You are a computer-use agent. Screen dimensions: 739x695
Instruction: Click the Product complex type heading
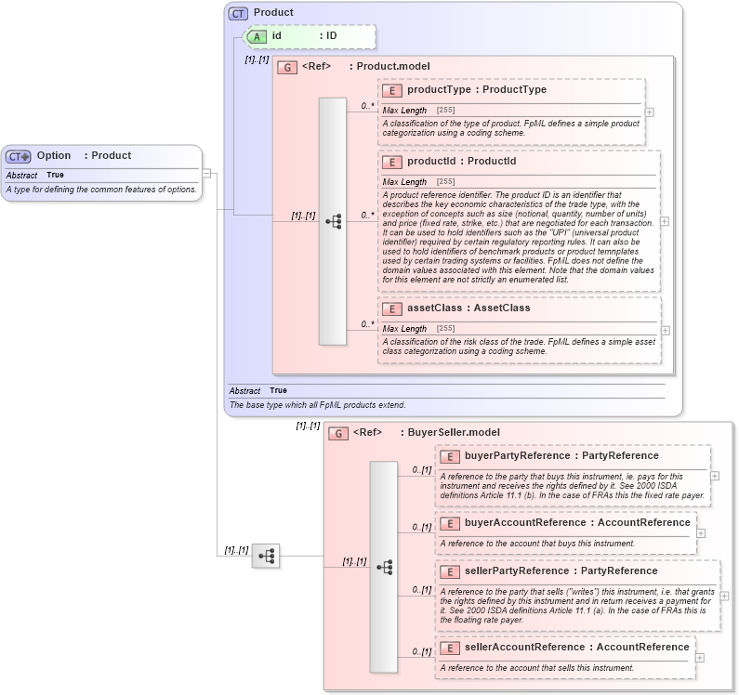click(x=273, y=12)
